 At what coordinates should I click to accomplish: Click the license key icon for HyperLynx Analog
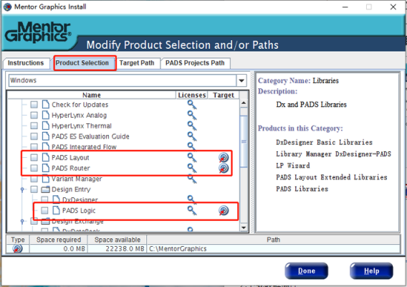(x=192, y=116)
